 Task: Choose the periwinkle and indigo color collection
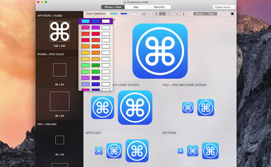pos(96,84)
